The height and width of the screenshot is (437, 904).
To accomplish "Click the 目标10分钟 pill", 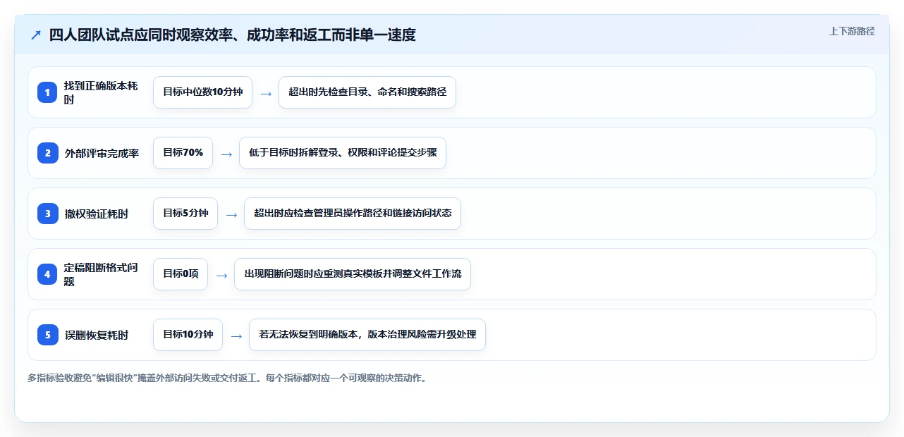I will click(x=188, y=335).
